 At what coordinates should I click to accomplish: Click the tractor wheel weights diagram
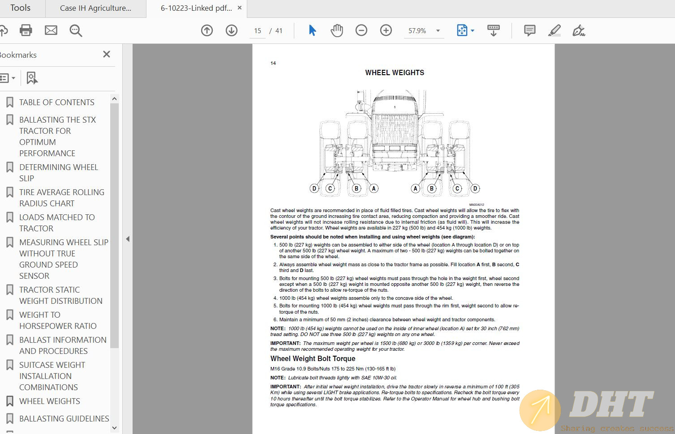click(395, 143)
